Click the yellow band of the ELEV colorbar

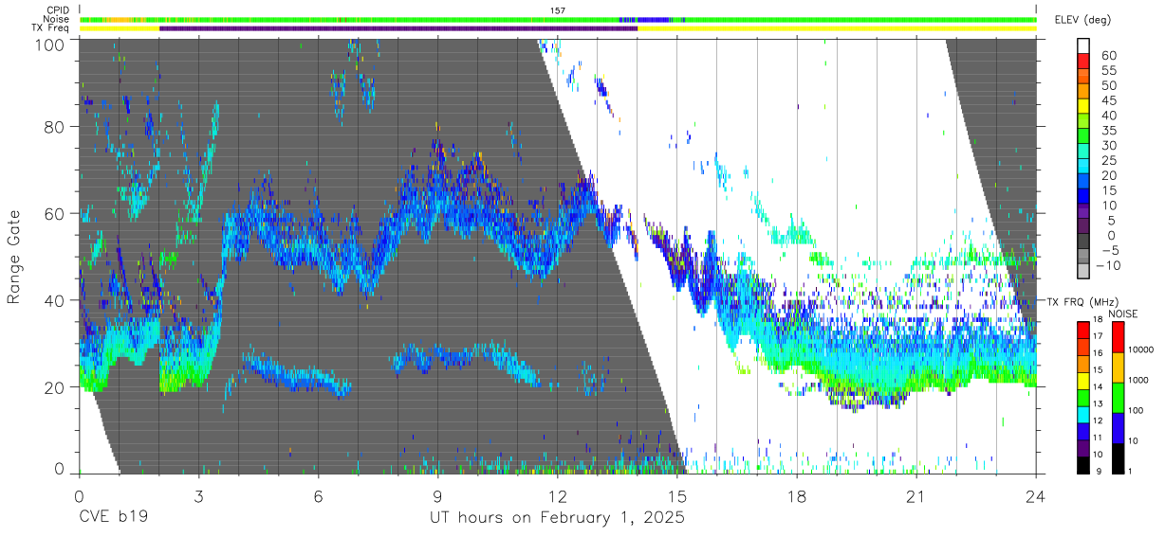(x=1084, y=107)
